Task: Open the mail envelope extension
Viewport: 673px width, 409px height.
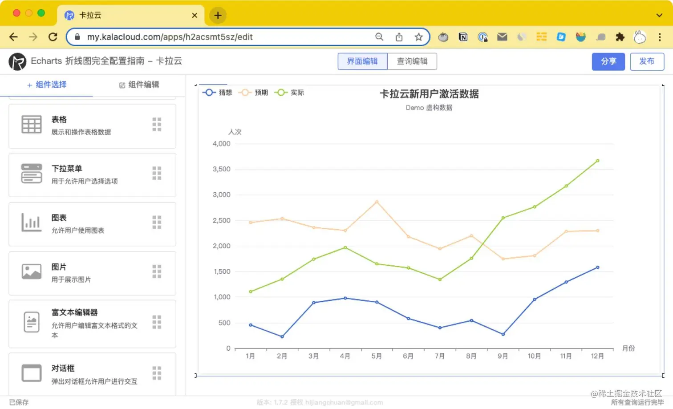Action: click(x=502, y=37)
